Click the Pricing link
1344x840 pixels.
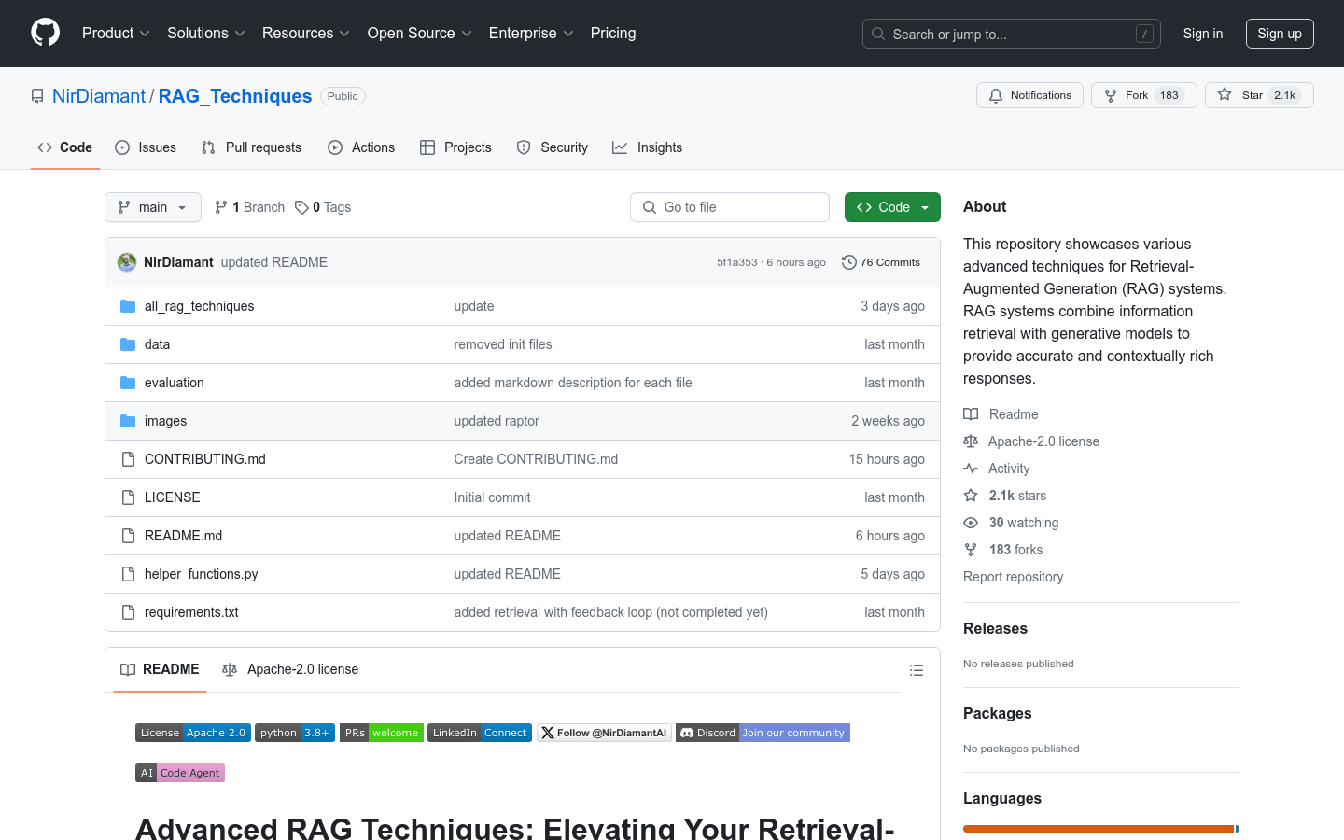613,34
